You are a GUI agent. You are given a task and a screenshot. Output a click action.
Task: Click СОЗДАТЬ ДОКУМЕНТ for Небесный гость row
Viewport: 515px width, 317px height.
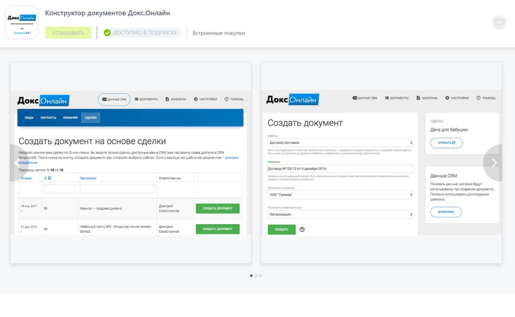tap(218, 229)
